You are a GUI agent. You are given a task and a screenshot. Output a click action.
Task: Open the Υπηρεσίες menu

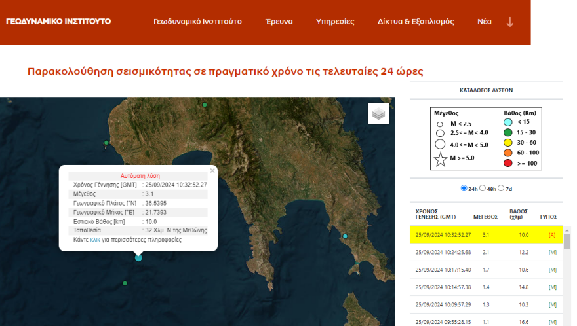pos(335,22)
